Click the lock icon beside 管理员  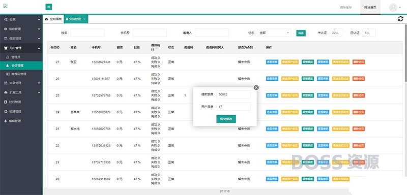pyautogui.click(x=8, y=57)
